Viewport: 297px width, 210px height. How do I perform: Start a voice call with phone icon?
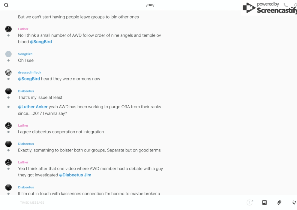point(286,5)
